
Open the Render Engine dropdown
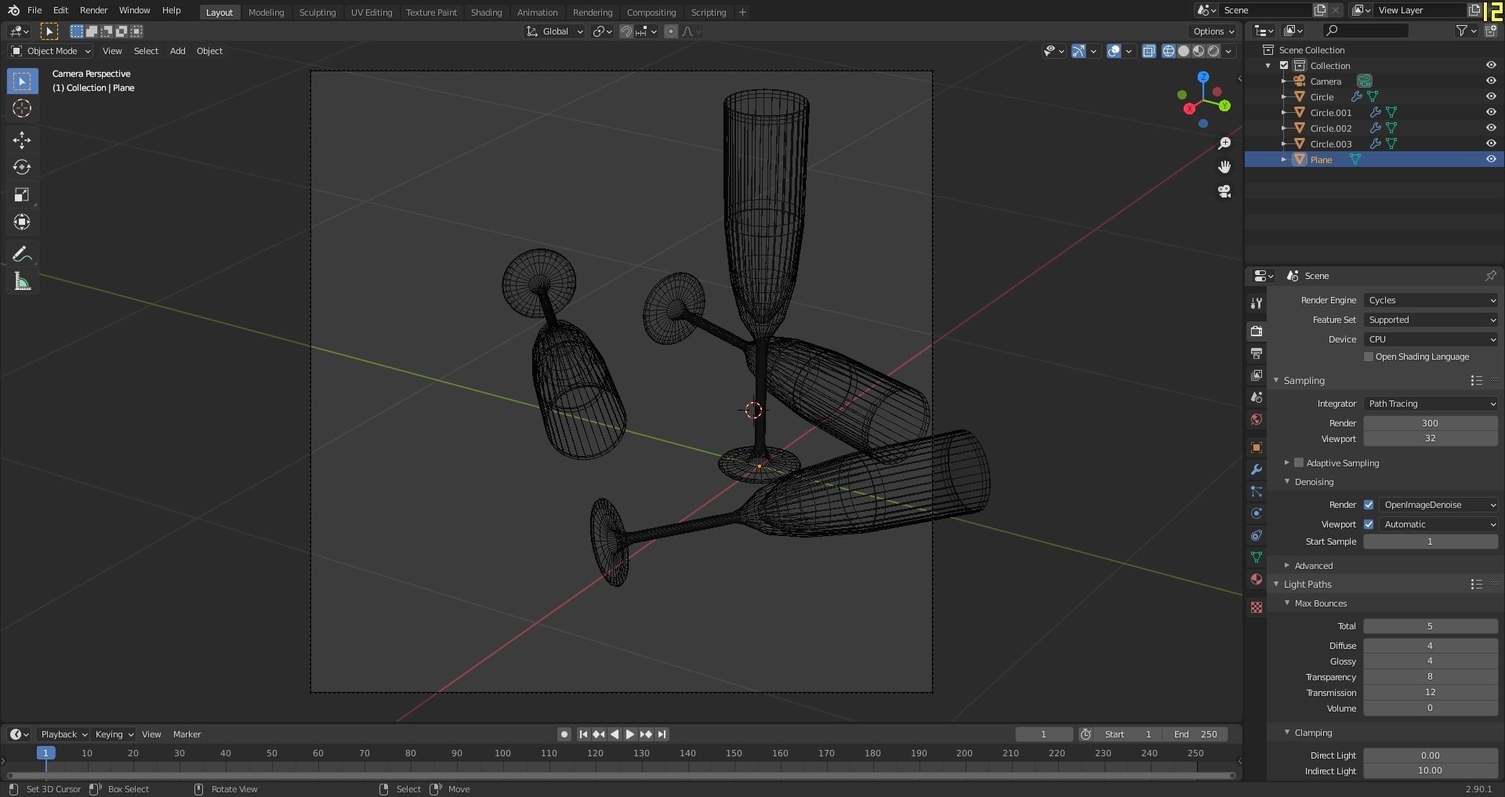click(1431, 300)
